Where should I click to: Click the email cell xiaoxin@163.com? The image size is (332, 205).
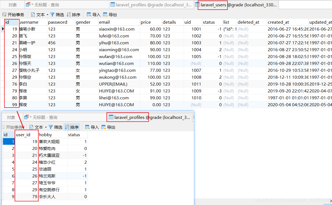pyautogui.click(x=119, y=29)
